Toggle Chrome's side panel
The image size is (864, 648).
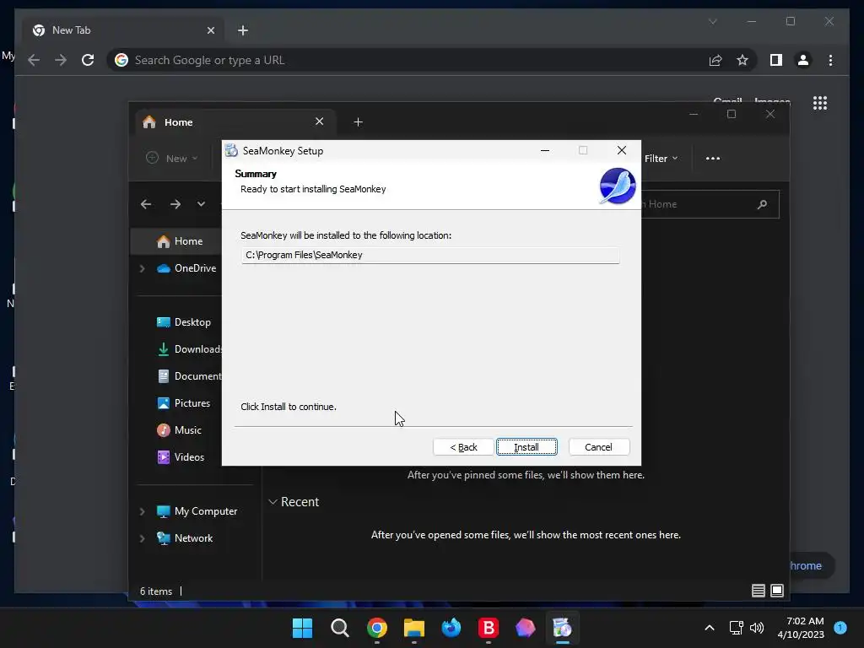click(x=776, y=60)
